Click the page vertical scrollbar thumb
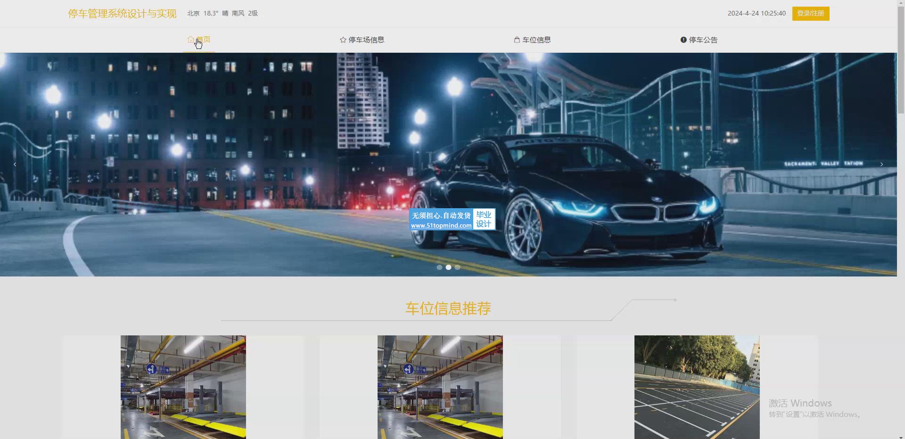This screenshot has height=439, width=905. [901, 60]
